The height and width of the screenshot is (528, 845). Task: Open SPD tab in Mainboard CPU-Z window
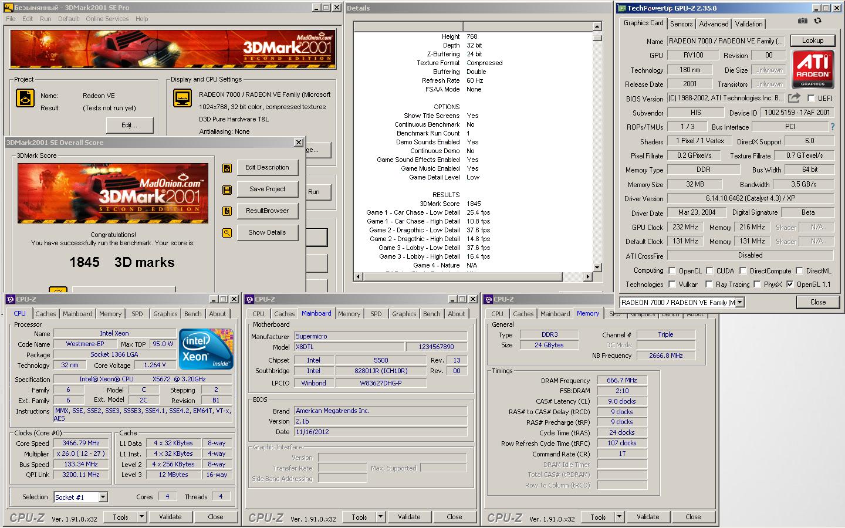pos(376,314)
